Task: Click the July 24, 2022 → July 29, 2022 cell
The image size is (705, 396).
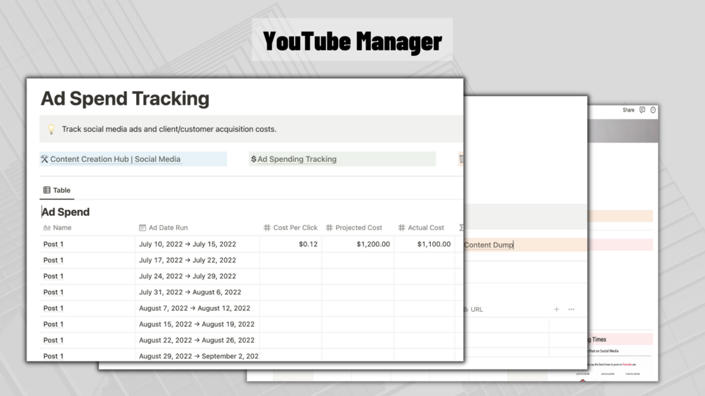Action: (197, 276)
